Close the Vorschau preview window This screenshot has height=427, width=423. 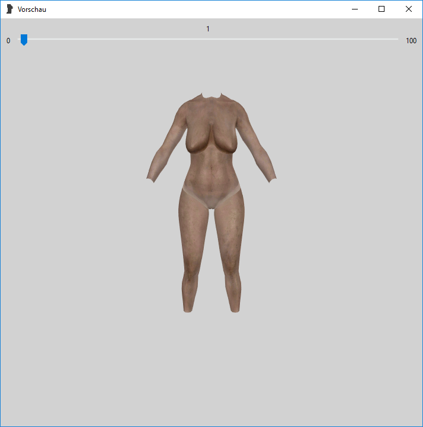pos(409,9)
